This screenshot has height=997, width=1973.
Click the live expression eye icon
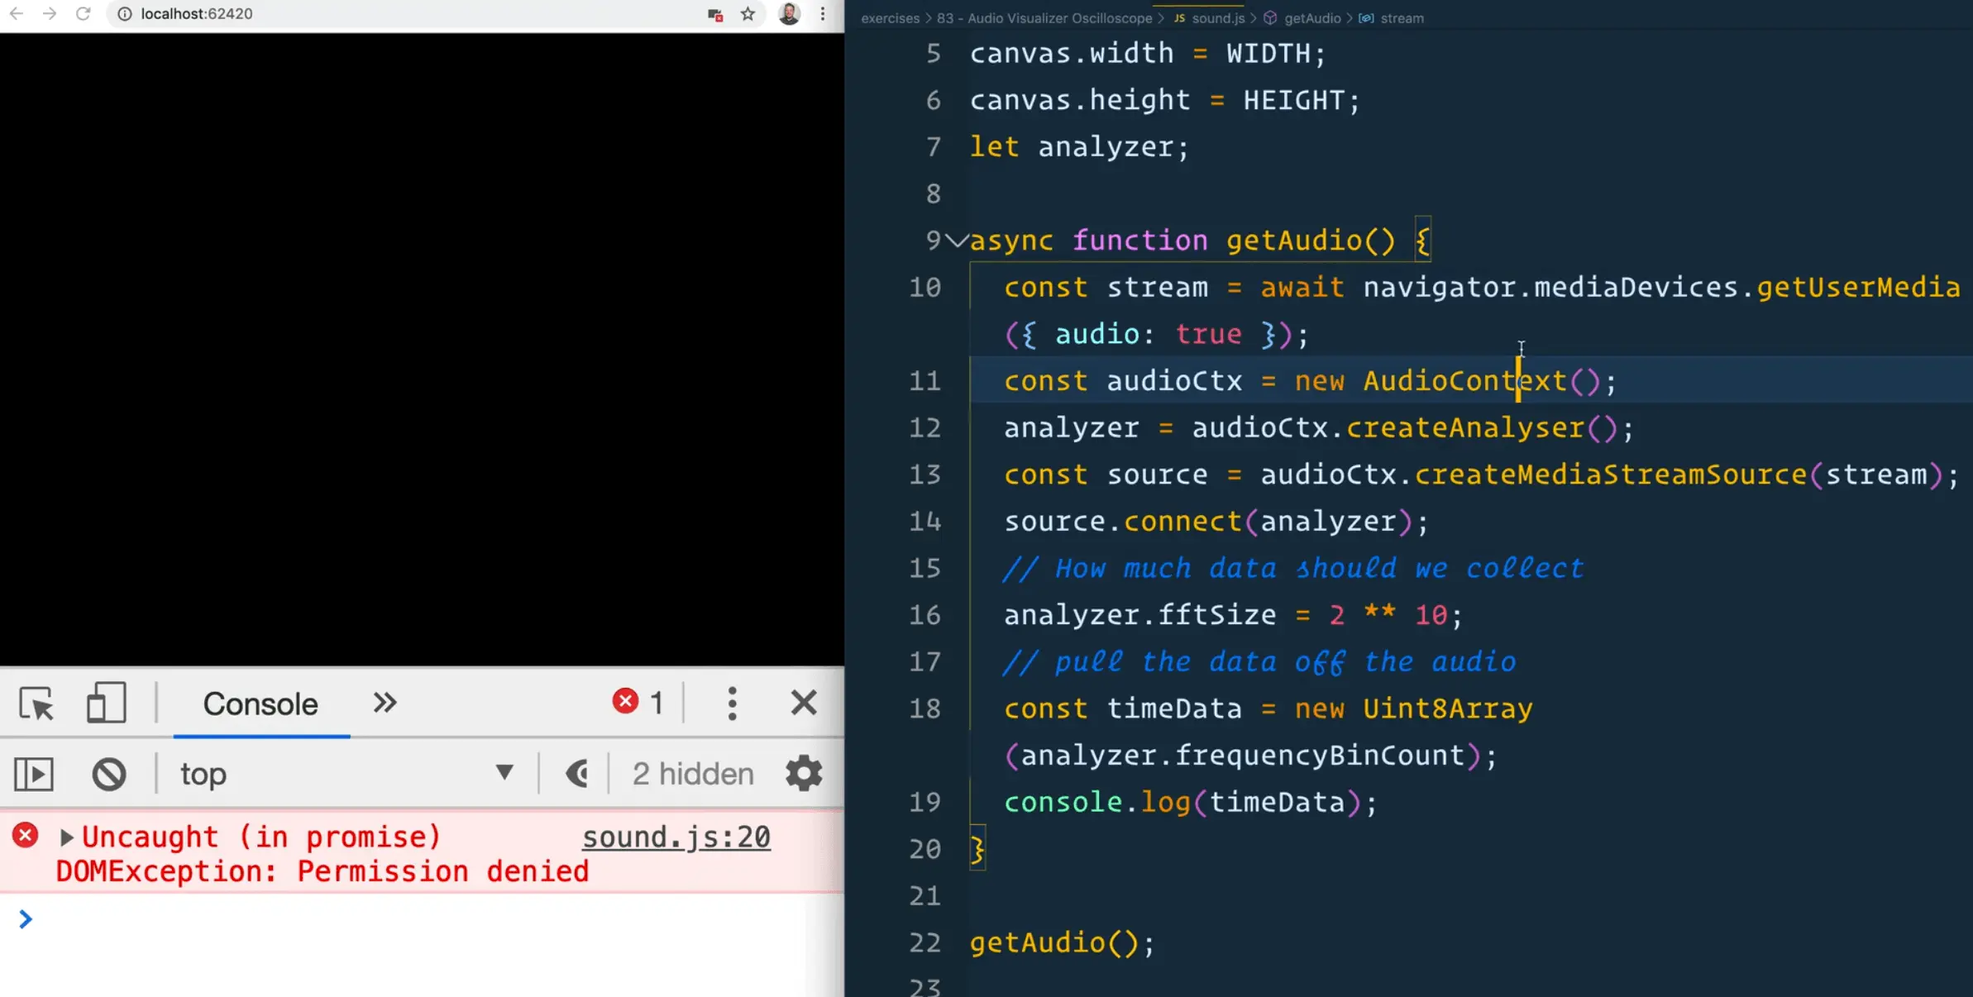tap(576, 774)
